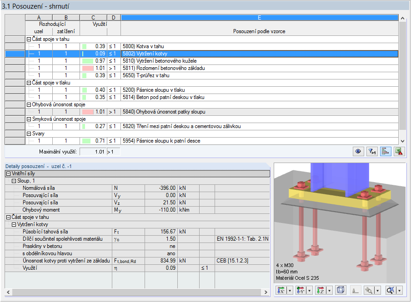Click the 3D column base model preview

(340, 223)
